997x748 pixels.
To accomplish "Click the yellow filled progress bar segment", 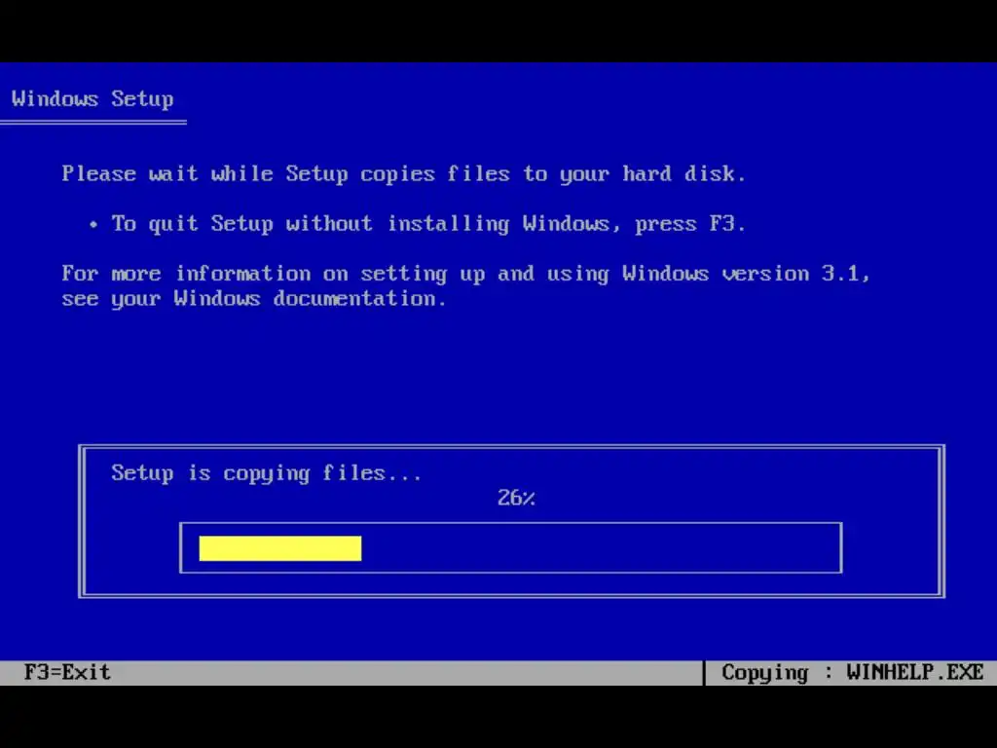I will (x=279, y=548).
